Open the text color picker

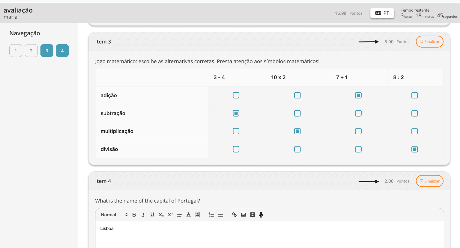tap(188, 215)
